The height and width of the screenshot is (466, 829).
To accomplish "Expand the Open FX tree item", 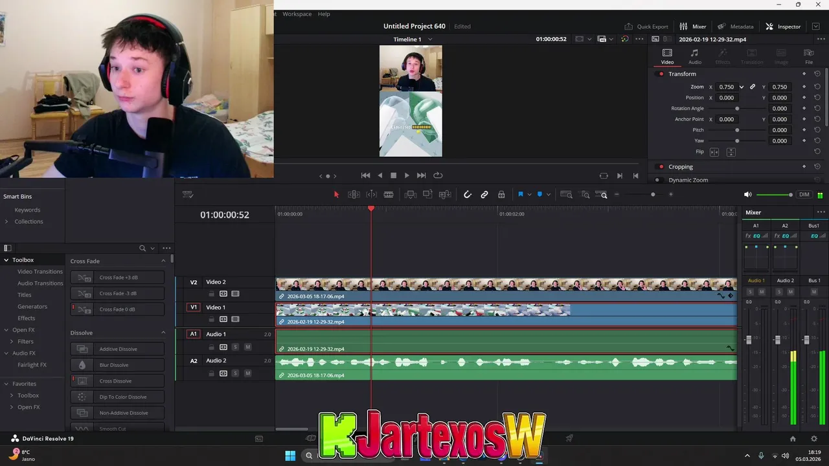I will (x=6, y=330).
